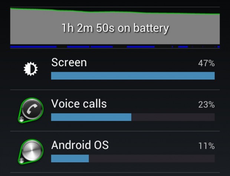Tap the Android OS metallic icon
230x176 pixels.
(x=31, y=152)
